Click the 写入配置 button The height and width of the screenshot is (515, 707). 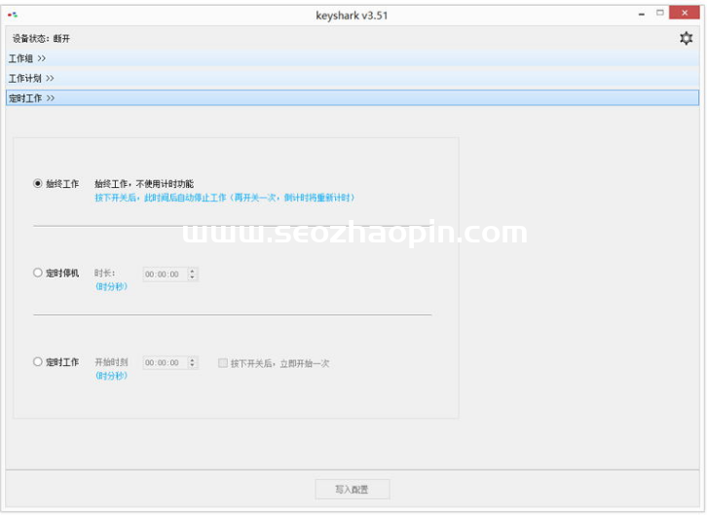click(x=353, y=489)
